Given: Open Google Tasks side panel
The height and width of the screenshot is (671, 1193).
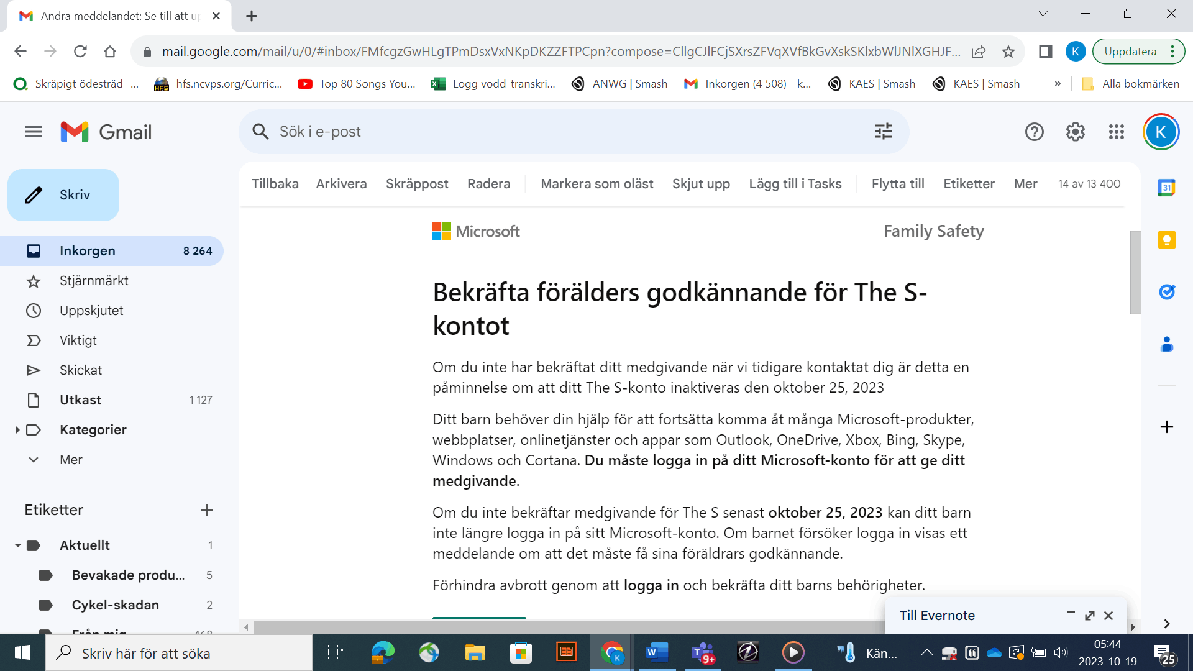Looking at the screenshot, I should pos(1166,291).
